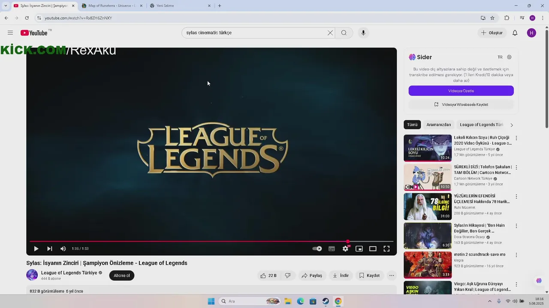Save the video with Kaydet button
Image resolution: width=549 pixels, height=308 pixels.
point(369,275)
